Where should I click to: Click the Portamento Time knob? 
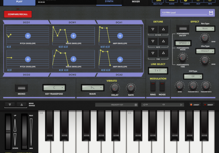tap(183, 57)
